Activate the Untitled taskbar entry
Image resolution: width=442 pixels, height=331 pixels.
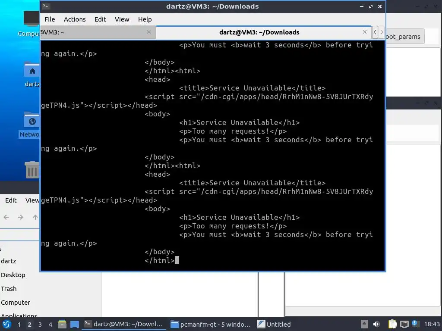[x=274, y=325]
